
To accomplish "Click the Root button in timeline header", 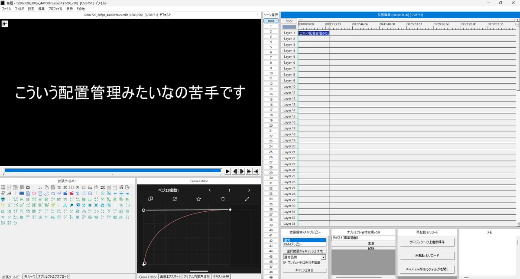I will point(289,21).
